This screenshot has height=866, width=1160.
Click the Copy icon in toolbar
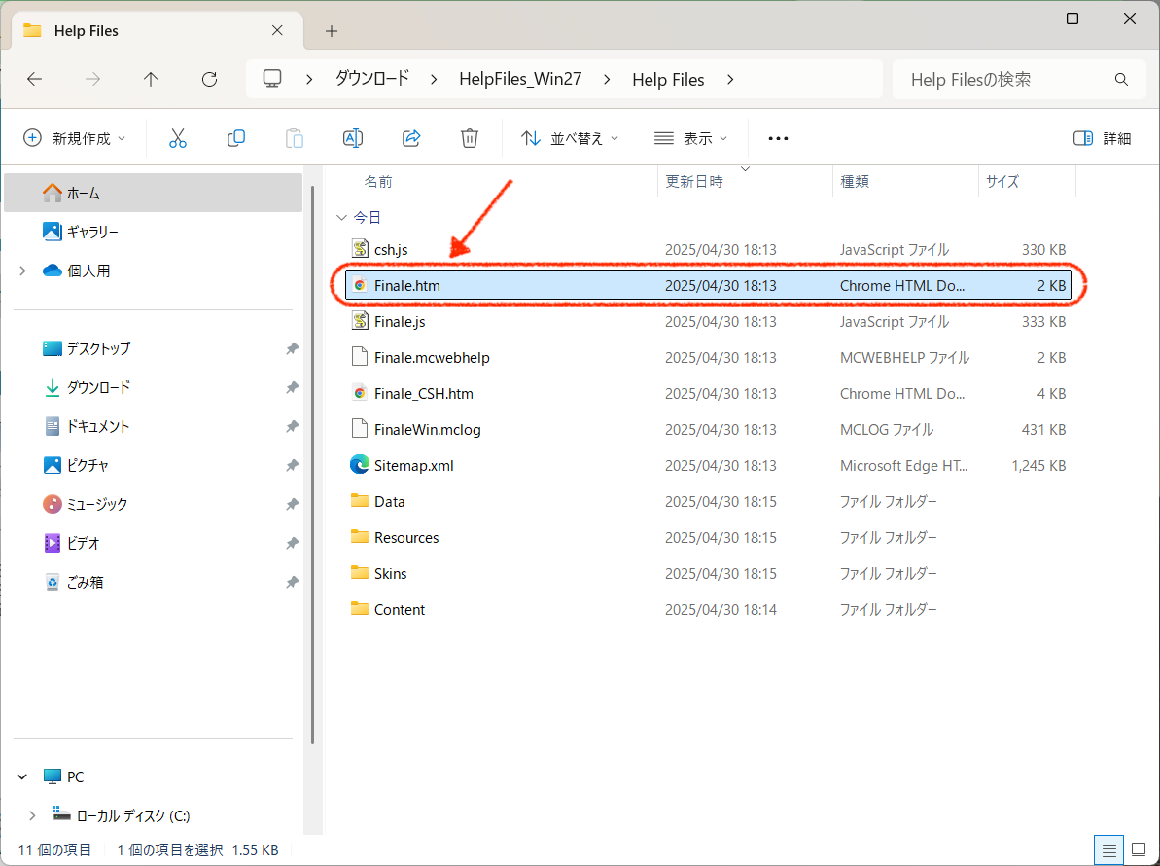[236, 138]
